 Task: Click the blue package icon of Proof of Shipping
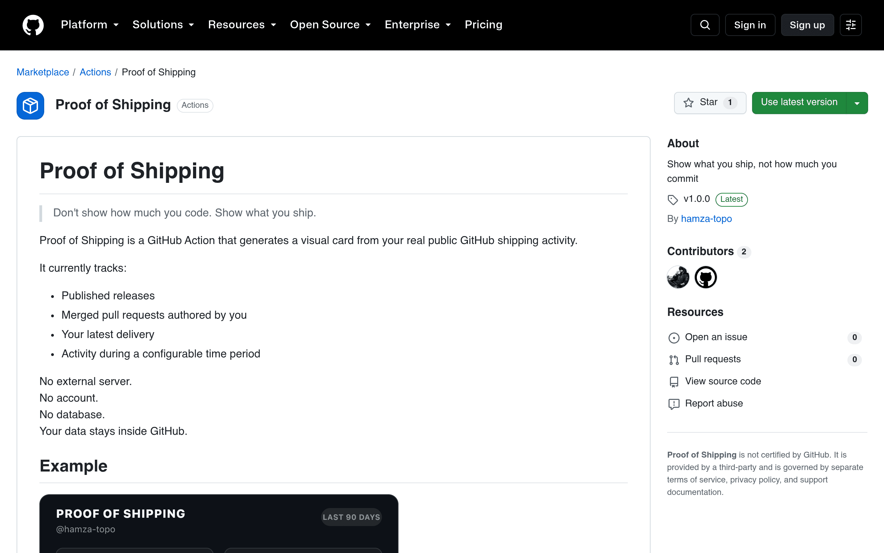pyautogui.click(x=30, y=106)
